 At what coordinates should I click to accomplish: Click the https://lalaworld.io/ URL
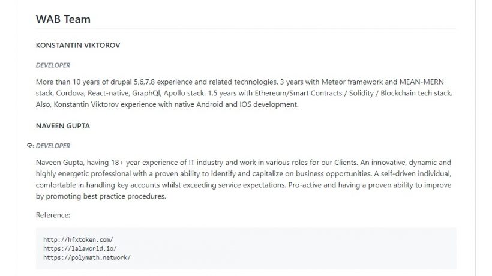pyautogui.click(x=80, y=248)
